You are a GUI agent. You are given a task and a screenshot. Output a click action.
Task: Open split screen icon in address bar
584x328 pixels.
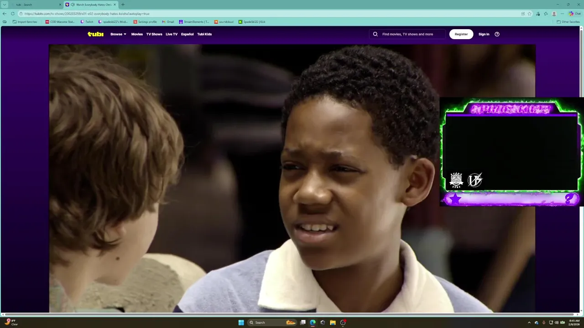(523, 14)
